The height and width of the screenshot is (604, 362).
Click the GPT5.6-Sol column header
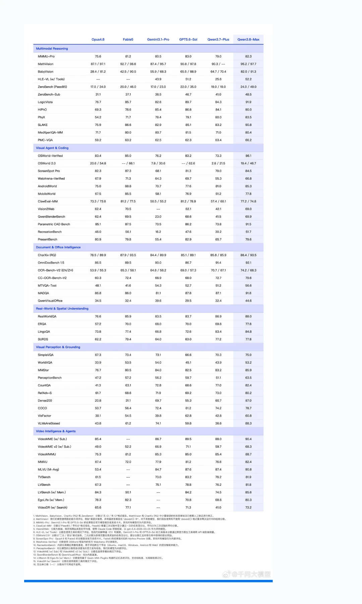188,40
